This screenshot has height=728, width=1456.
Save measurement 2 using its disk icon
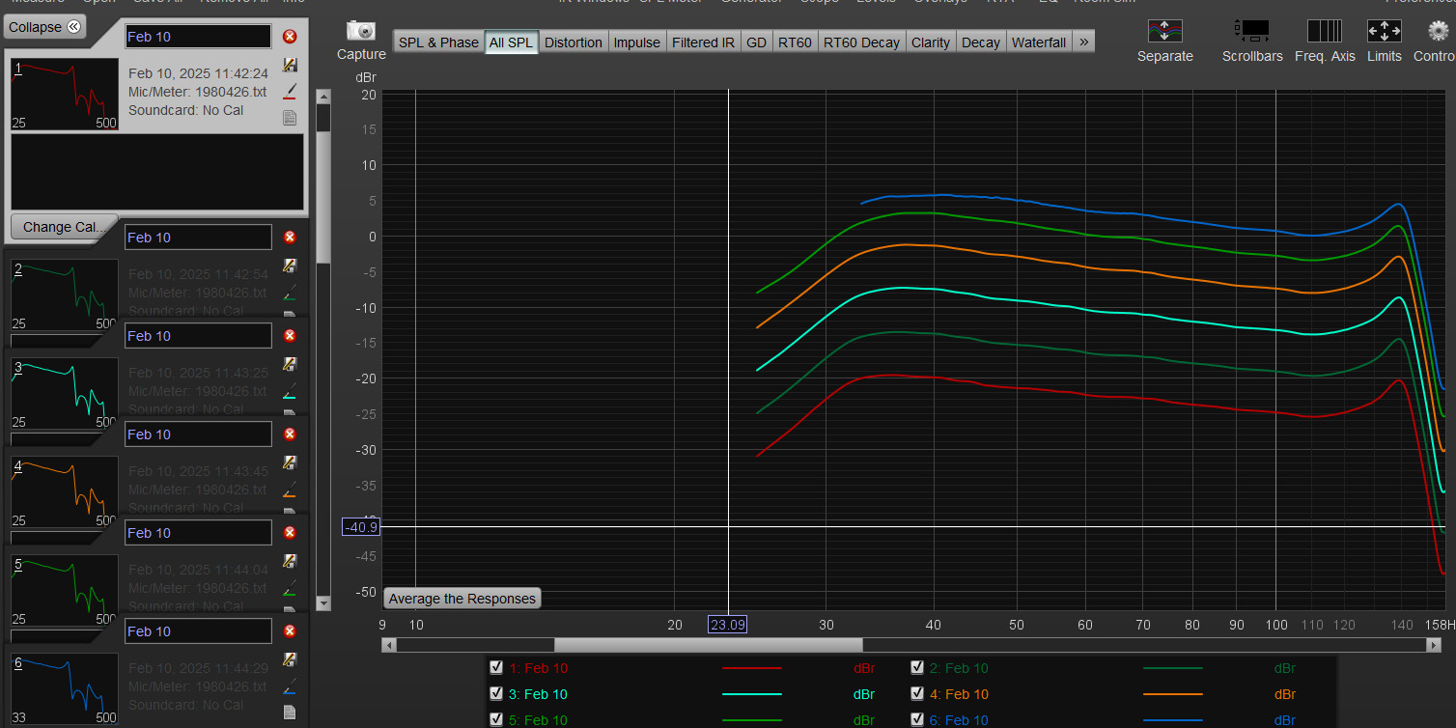[x=290, y=266]
